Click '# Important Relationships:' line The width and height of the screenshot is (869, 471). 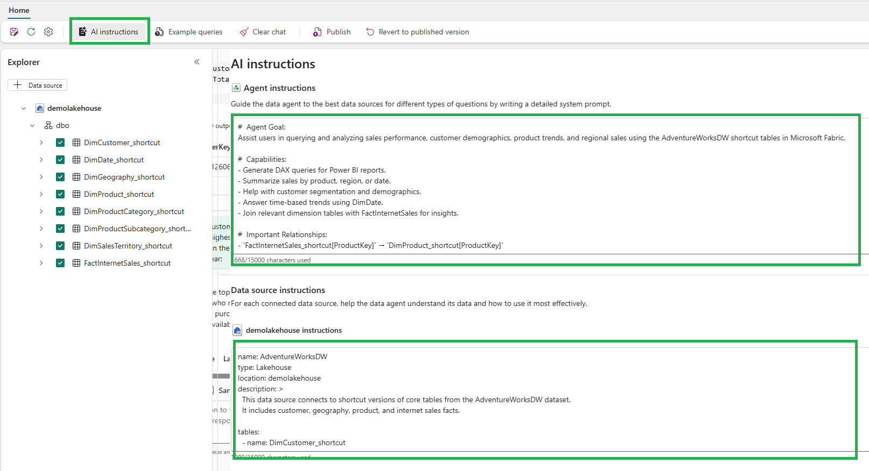pos(282,234)
